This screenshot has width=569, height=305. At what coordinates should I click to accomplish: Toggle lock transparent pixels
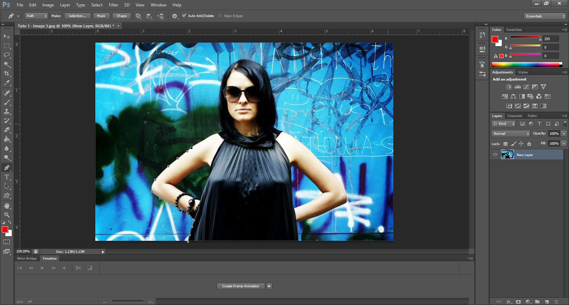(x=506, y=144)
